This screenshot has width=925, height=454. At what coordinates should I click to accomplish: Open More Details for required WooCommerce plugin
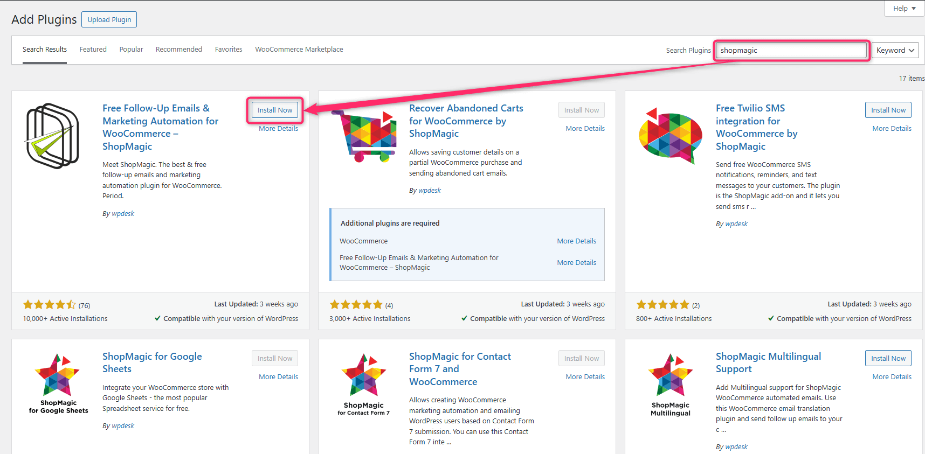coord(576,241)
